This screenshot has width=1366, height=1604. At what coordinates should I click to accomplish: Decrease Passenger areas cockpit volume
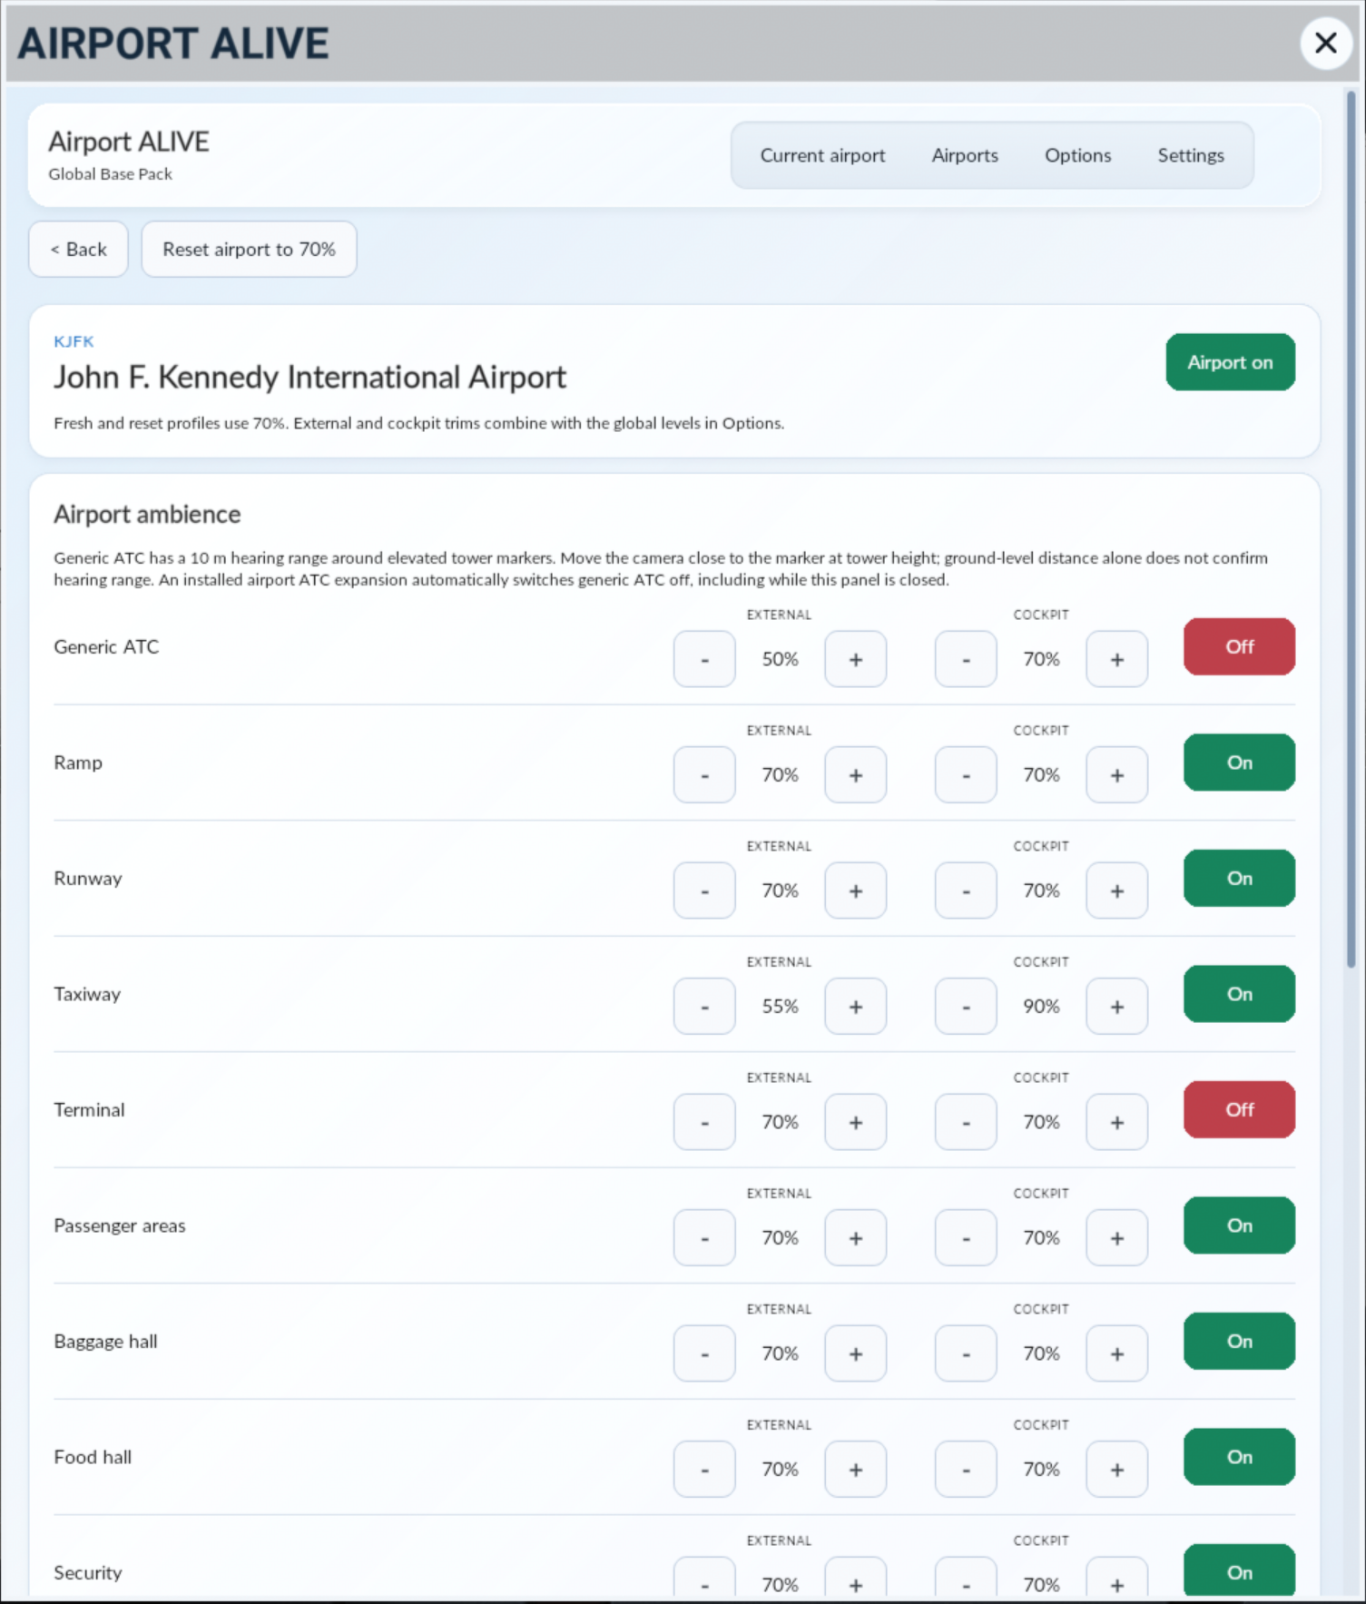point(966,1237)
